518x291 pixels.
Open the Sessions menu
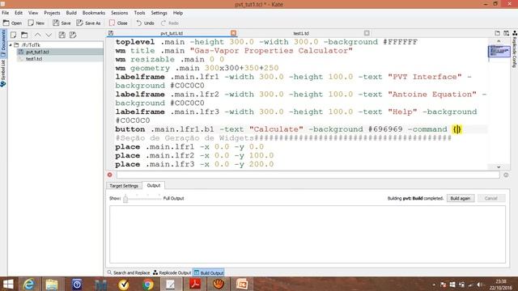(119, 13)
